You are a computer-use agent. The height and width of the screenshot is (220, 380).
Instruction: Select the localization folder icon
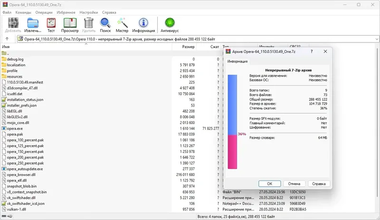(4, 65)
